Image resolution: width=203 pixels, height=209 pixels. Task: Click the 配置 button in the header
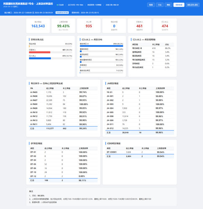point(151,5)
